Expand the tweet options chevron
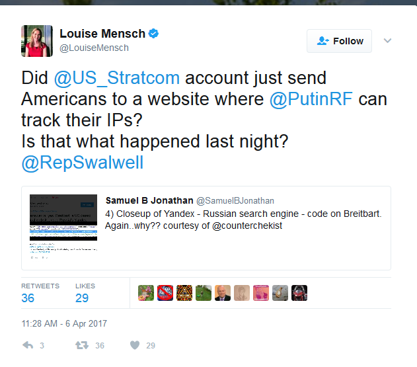 tap(387, 41)
